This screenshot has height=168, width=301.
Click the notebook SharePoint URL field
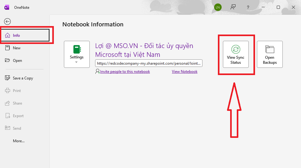click(149, 63)
